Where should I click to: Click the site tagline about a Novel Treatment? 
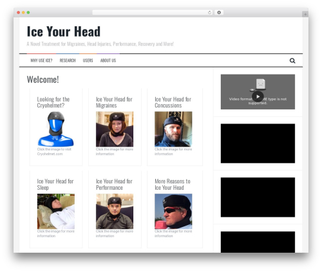[100, 44]
